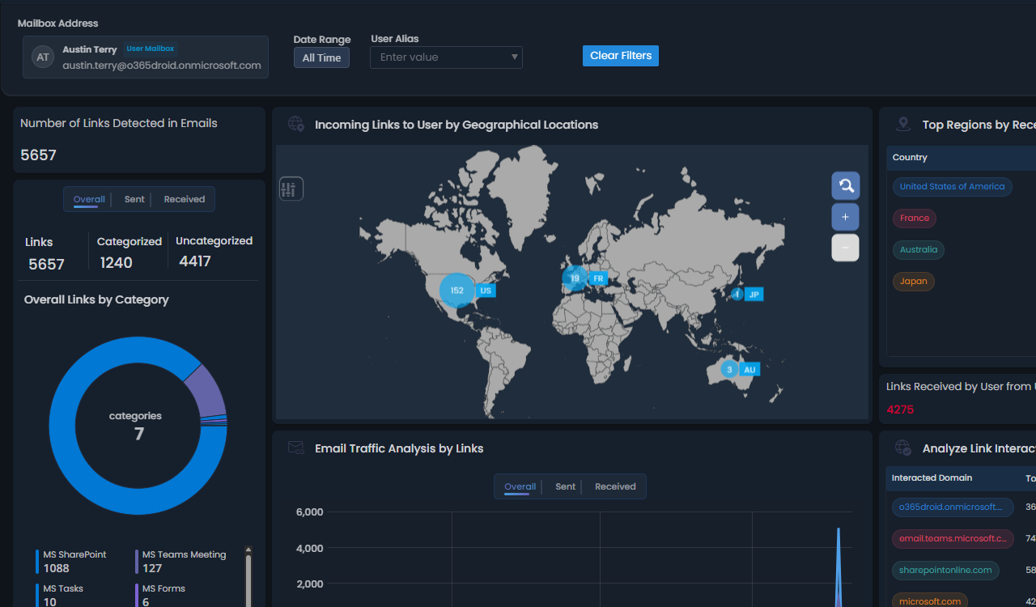Click the AT avatar in Mailbox Address
The height and width of the screenshot is (607, 1036).
pyautogui.click(x=42, y=57)
